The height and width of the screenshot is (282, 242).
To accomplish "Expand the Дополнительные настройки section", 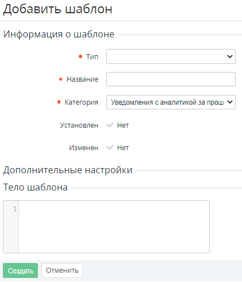I will [x=68, y=170].
